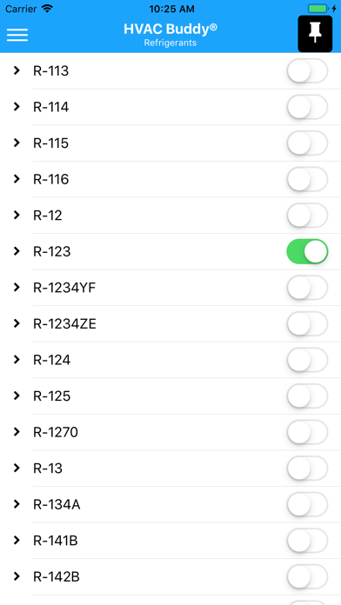
Task: Expand the R-134A chevron arrow
Action: click(x=17, y=504)
